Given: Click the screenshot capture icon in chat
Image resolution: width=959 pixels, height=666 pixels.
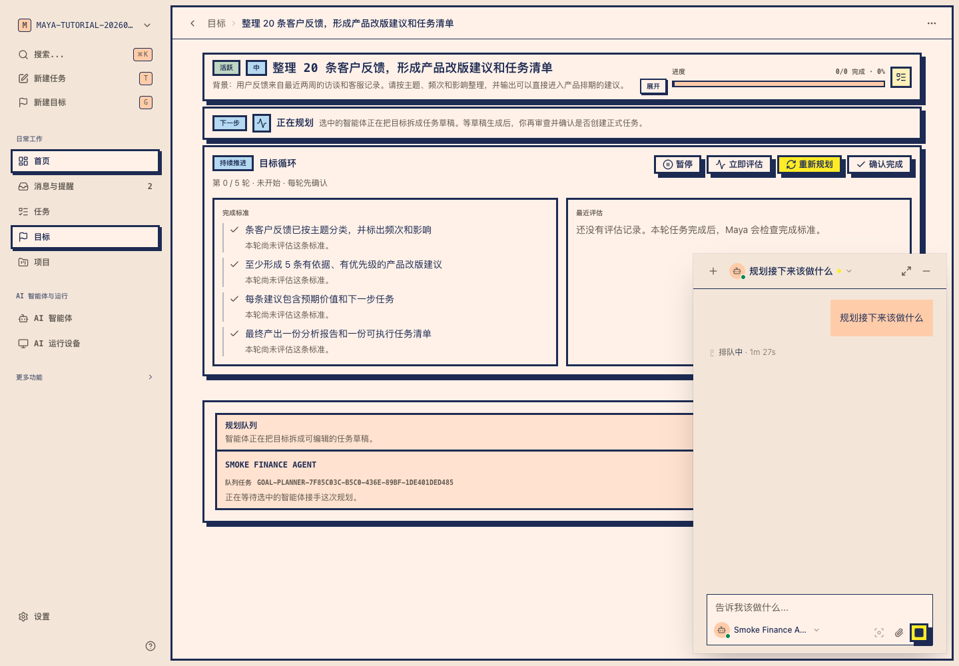Looking at the screenshot, I should coord(879,633).
